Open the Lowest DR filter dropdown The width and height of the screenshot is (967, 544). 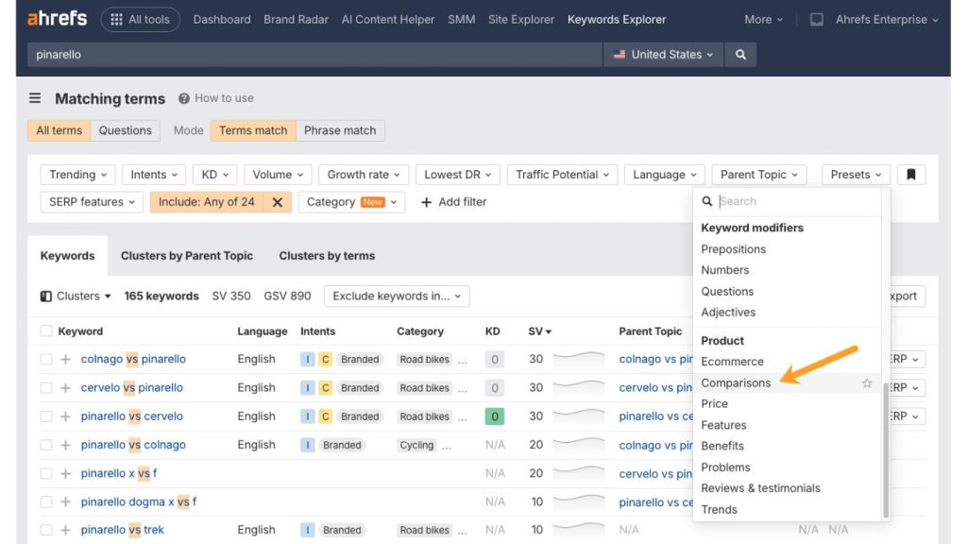click(458, 175)
